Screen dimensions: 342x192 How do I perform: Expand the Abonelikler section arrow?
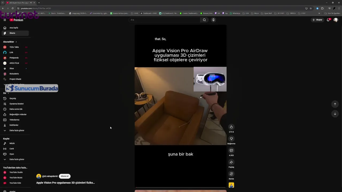coord(16,42)
